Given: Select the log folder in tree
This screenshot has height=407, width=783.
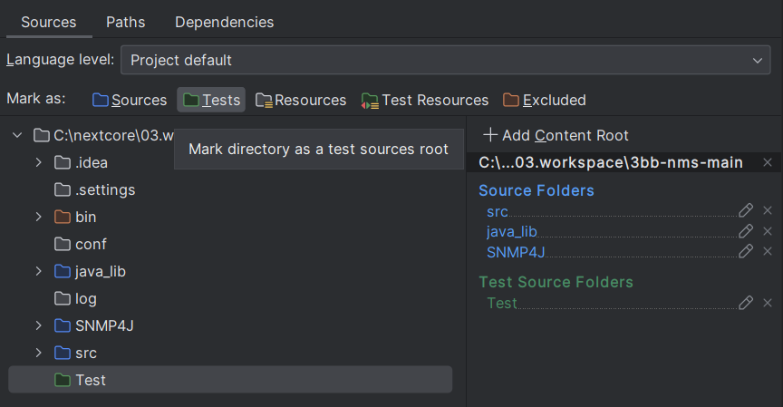Looking at the screenshot, I should [x=85, y=298].
